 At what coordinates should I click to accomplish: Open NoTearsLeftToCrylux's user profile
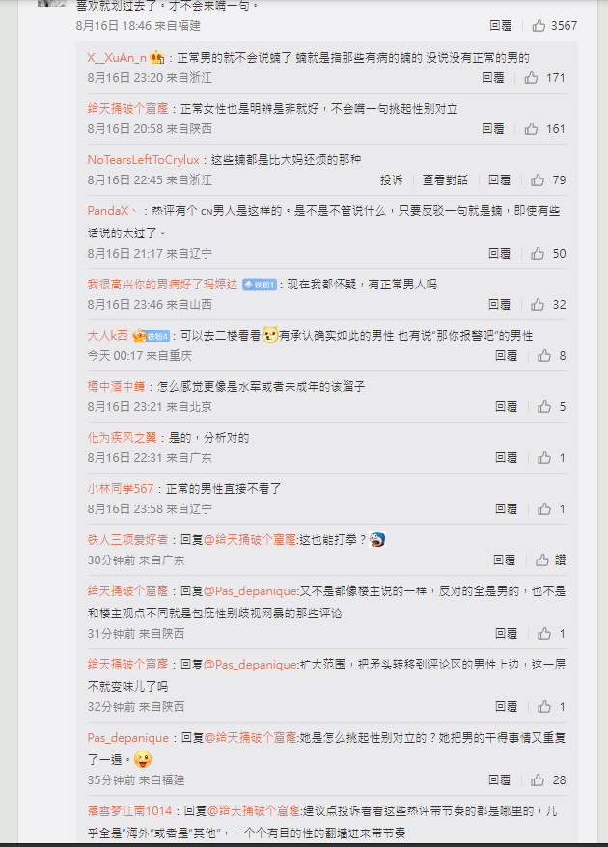coord(143,160)
